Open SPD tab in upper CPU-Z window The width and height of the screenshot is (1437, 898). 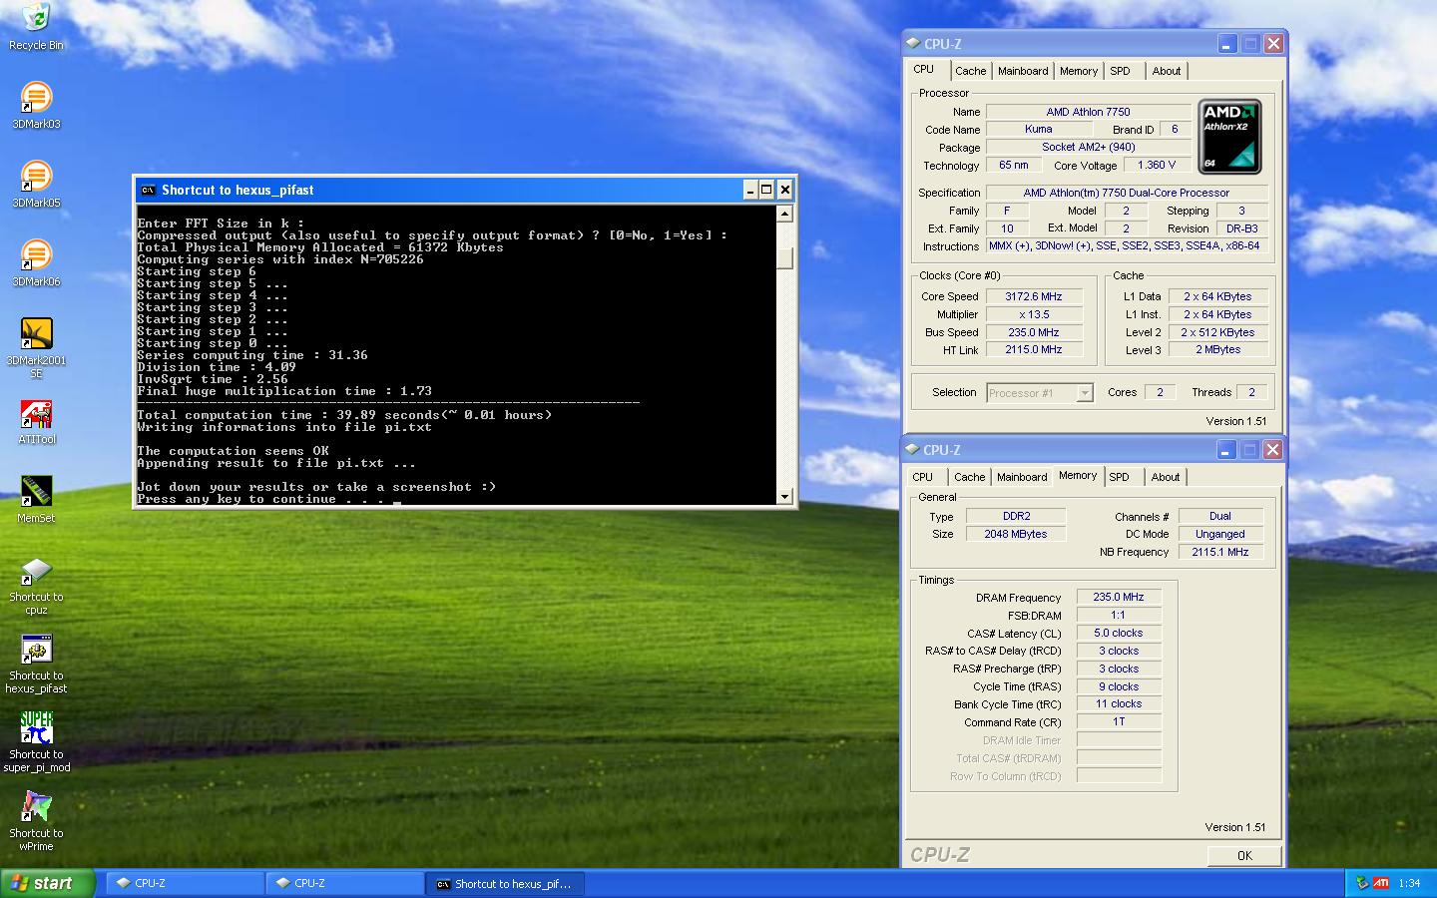click(1121, 71)
